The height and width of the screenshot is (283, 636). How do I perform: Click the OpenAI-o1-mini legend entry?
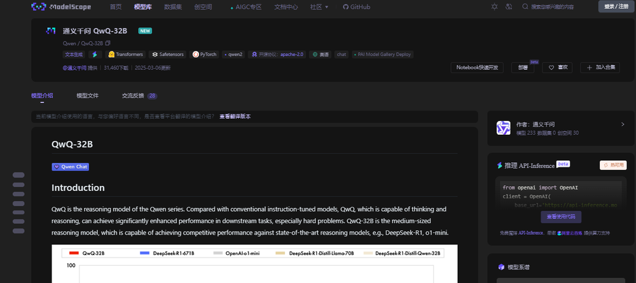(237, 253)
